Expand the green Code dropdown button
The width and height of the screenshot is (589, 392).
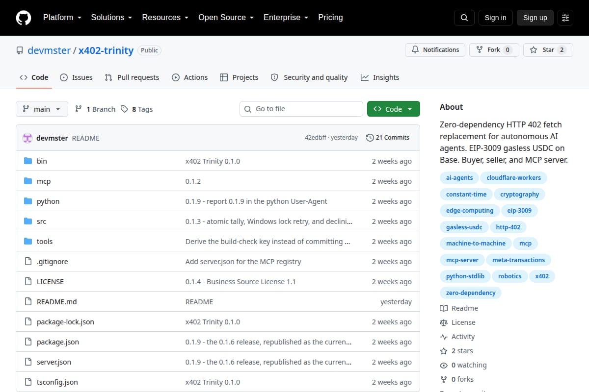point(394,109)
